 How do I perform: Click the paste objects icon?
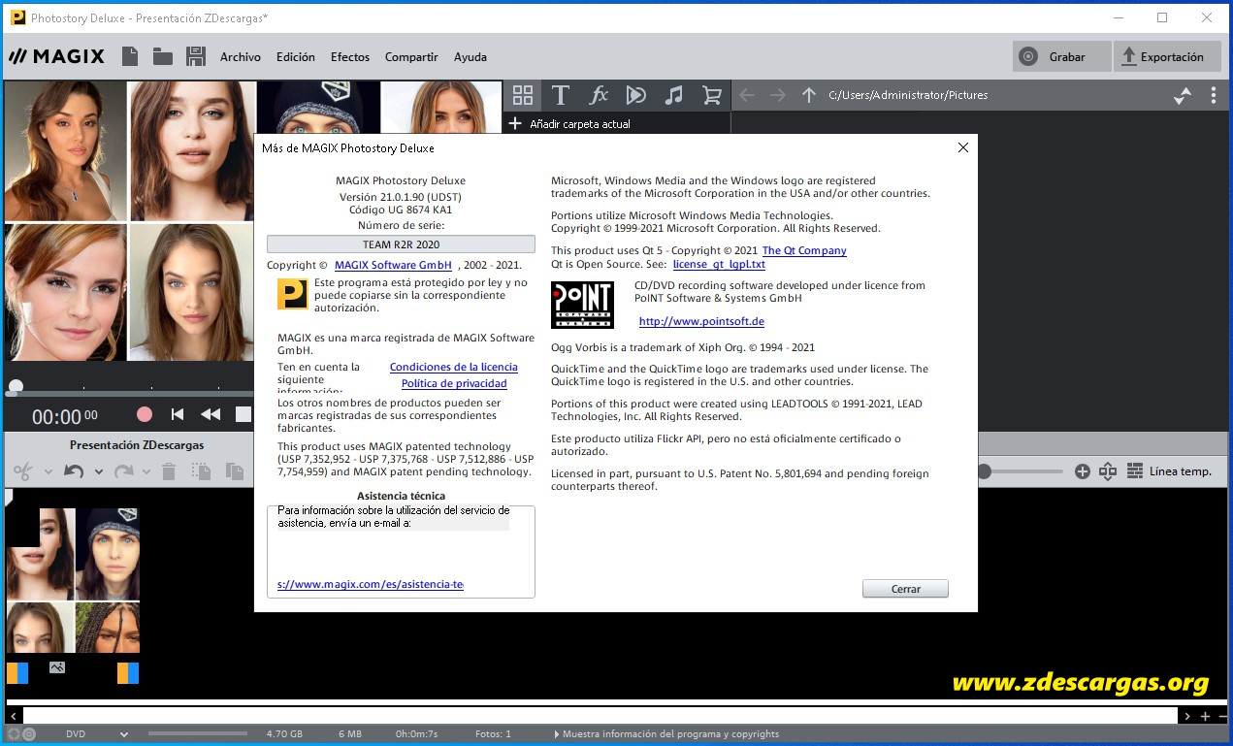[234, 471]
